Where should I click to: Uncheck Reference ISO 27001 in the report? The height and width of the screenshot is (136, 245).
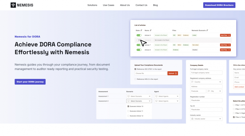point(135,69)
